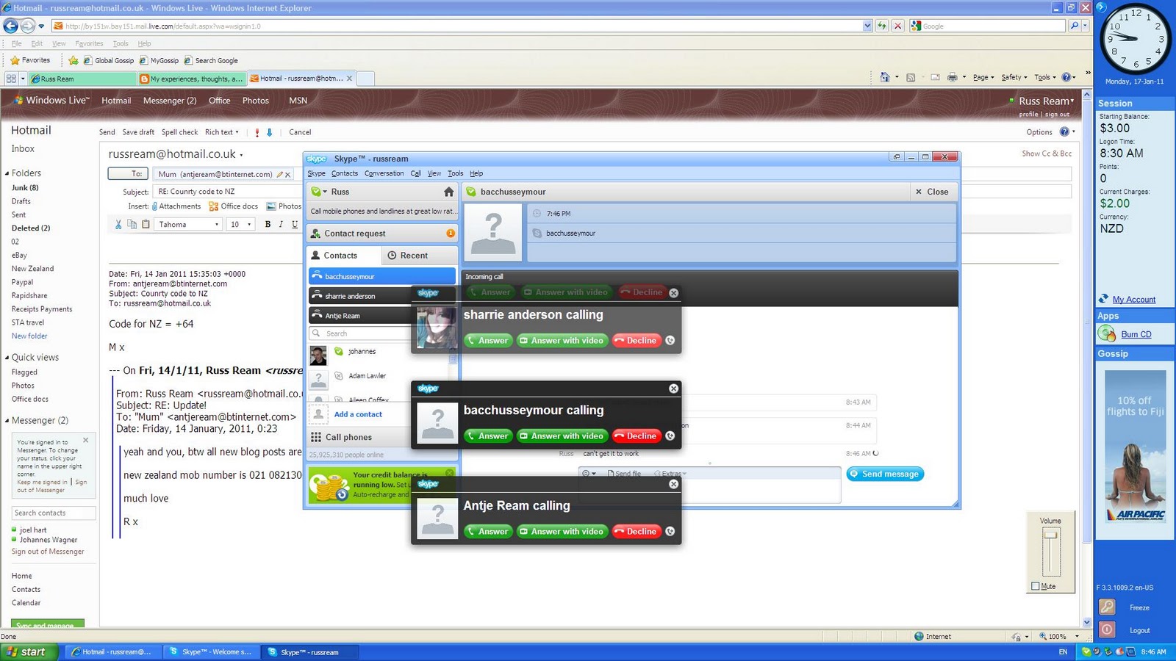
Task: Click the Fiji flights Air Pacific ad
Action: point(1135,447)
